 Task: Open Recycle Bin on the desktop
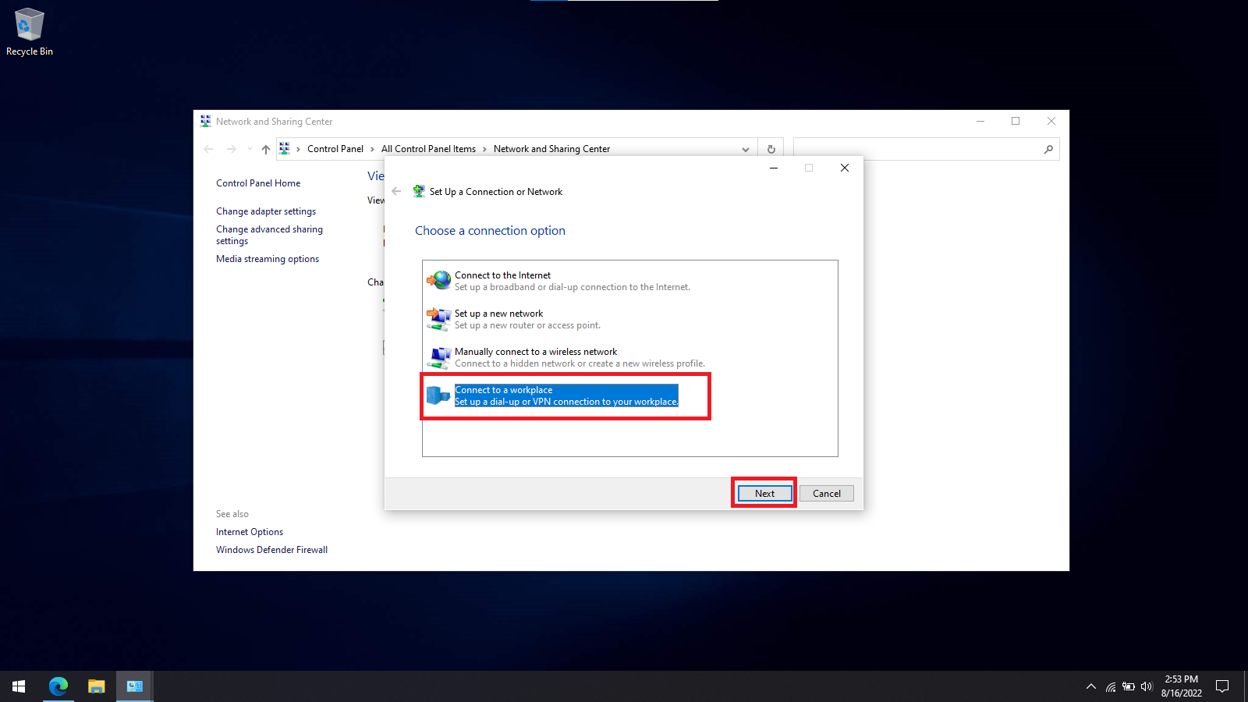[30, 32]
